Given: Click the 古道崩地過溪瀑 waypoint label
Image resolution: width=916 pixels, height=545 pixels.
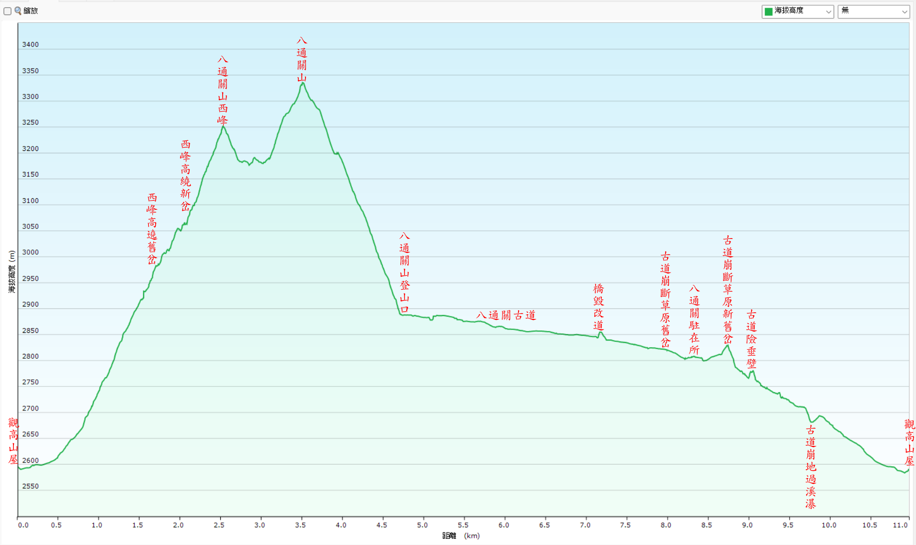Looking at the screenshot, I should click(810, 467).
